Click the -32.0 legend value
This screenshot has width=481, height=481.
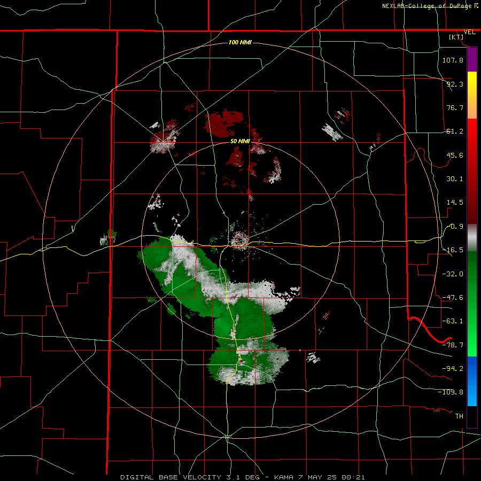453,274
